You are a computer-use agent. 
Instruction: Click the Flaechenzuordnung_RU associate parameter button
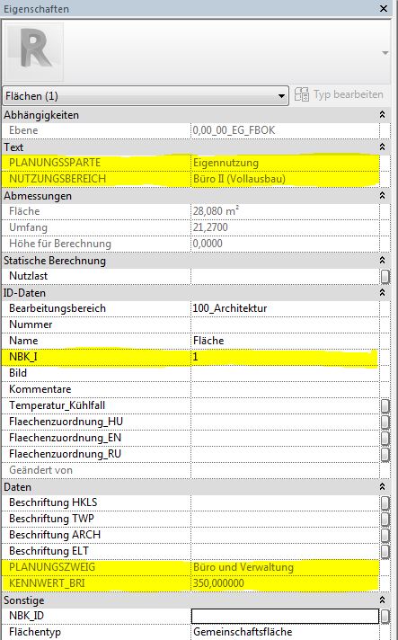coord(385,454)
